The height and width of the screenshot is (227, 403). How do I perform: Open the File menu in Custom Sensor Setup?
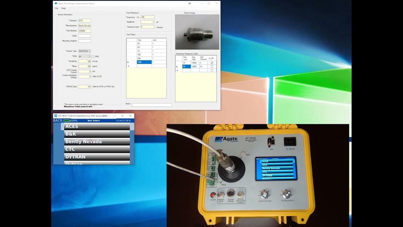click(57, 8)
